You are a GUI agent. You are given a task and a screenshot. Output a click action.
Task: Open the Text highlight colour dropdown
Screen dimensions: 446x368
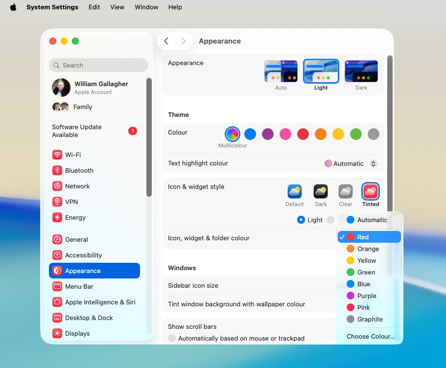351,163
